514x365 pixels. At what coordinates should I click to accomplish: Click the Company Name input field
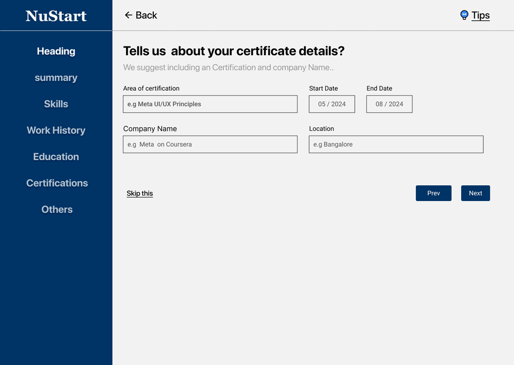pyautogui.click(x=210, y=144)
